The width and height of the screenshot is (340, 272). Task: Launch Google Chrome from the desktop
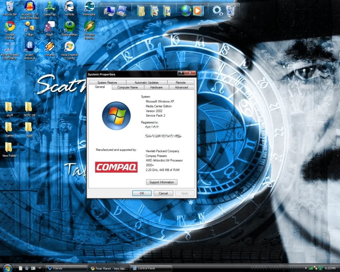coord(10,26)
